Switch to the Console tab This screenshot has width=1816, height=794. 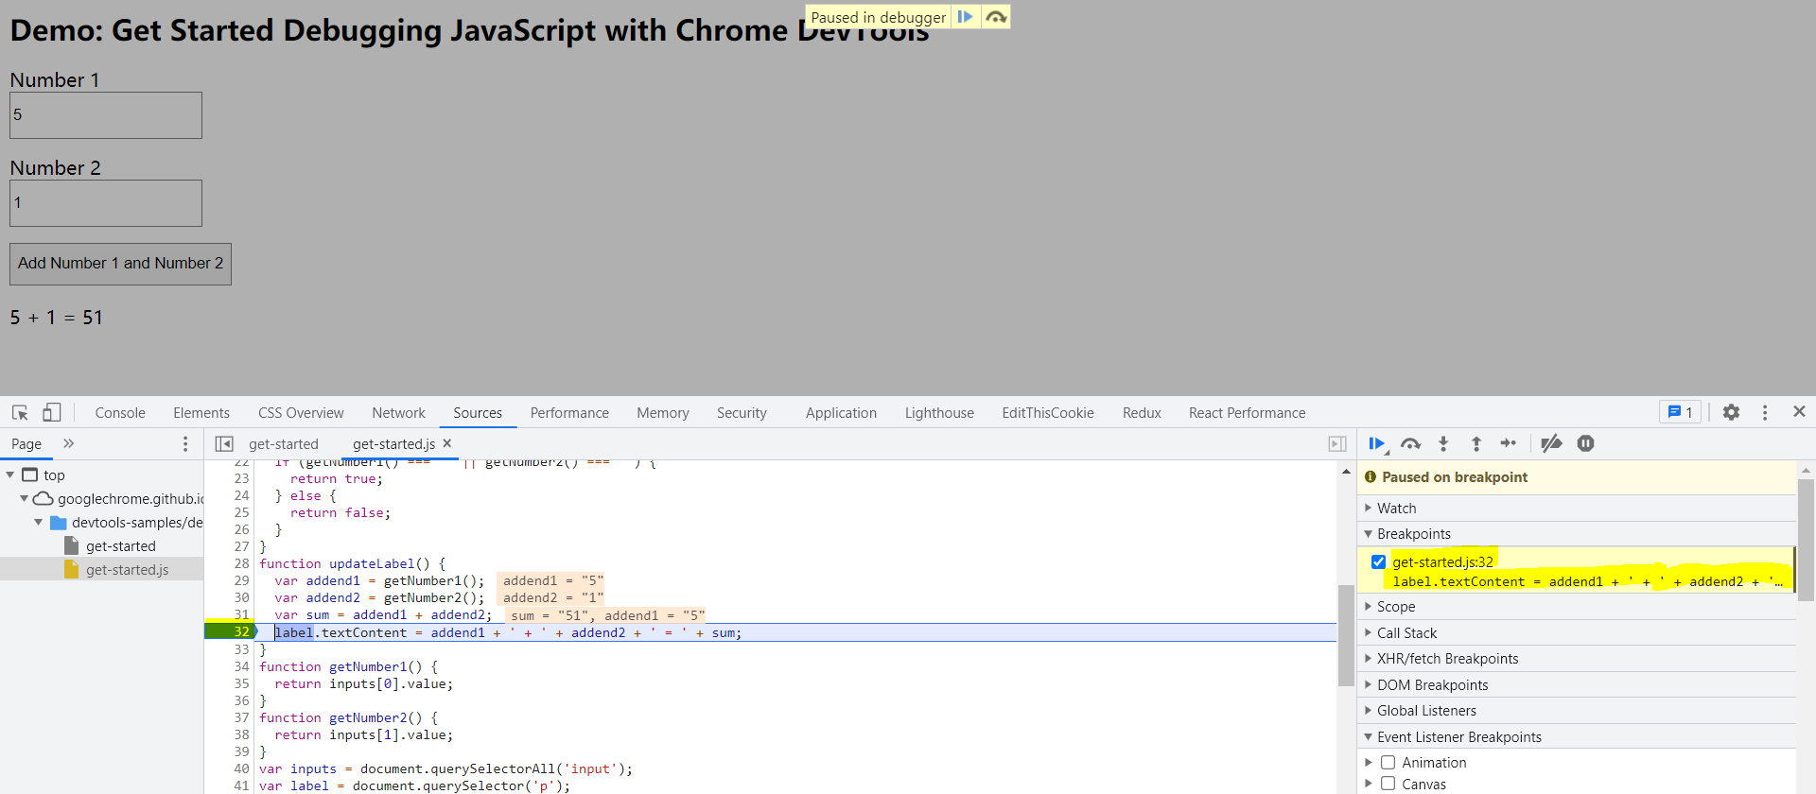pyautogui.click(x=120, y=413)
